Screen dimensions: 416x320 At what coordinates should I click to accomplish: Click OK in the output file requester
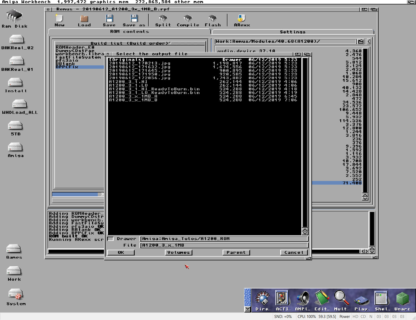121,253
